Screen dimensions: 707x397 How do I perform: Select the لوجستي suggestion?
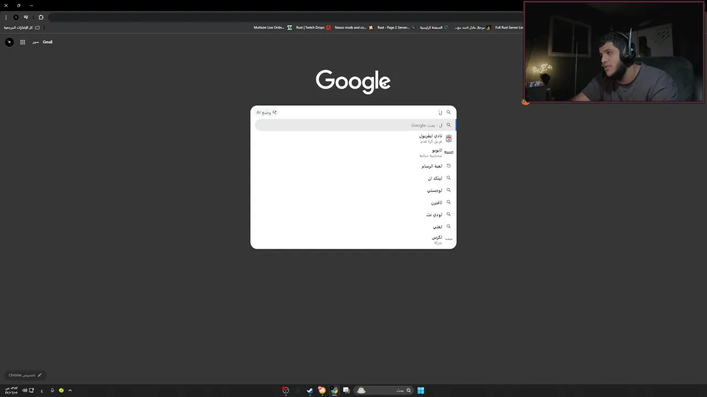tap(353, 190)
